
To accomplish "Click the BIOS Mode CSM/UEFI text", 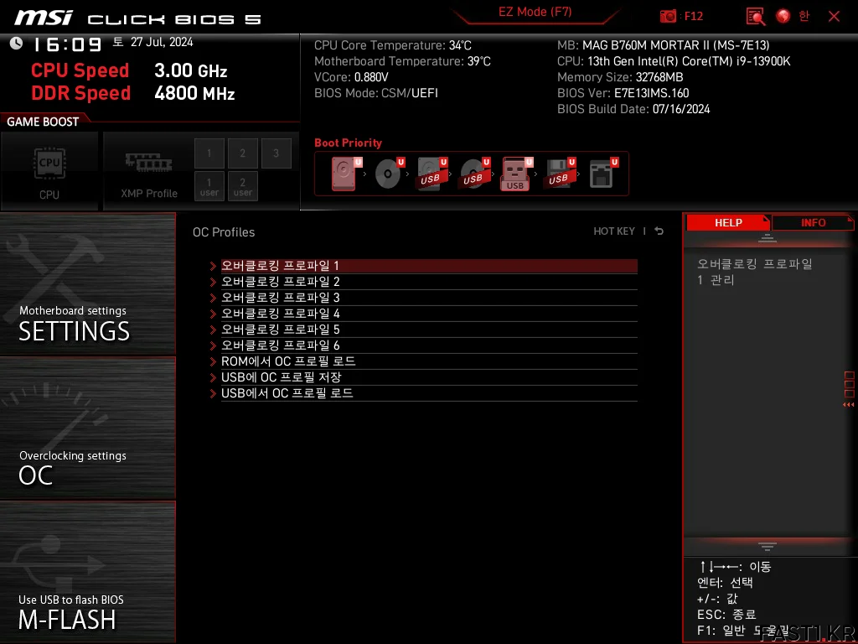I will coord(376,93).
